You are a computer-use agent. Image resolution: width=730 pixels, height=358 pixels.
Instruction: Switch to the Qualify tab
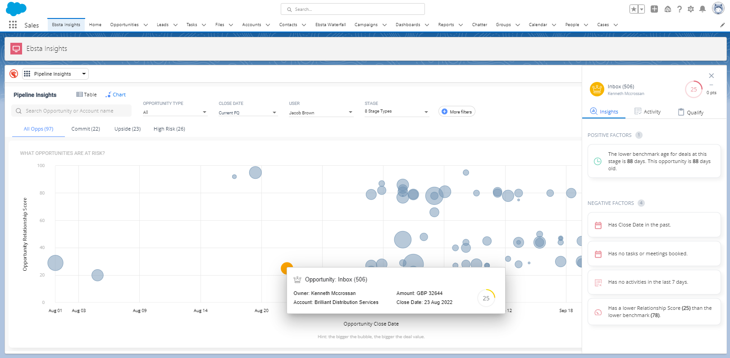point(691,112)
